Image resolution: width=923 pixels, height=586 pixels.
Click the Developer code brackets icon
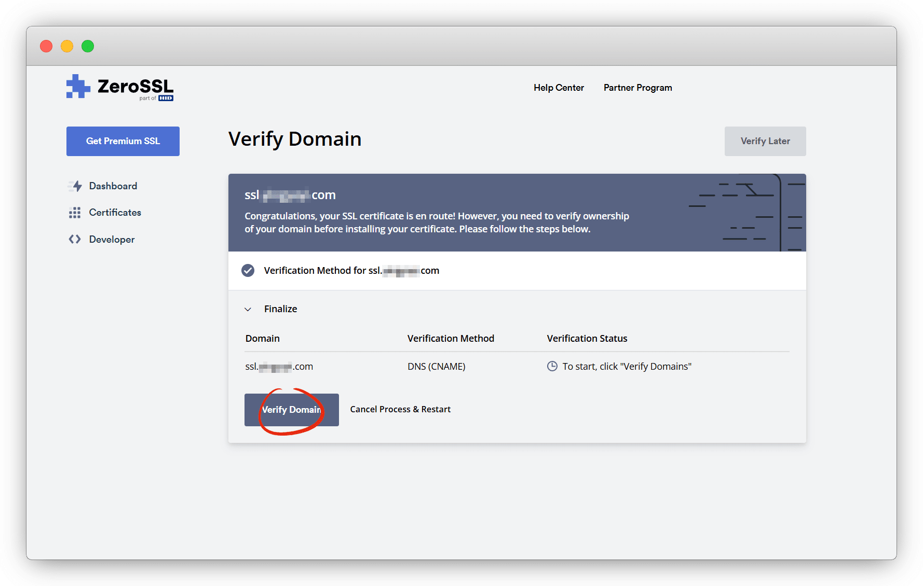click(75, 239)
